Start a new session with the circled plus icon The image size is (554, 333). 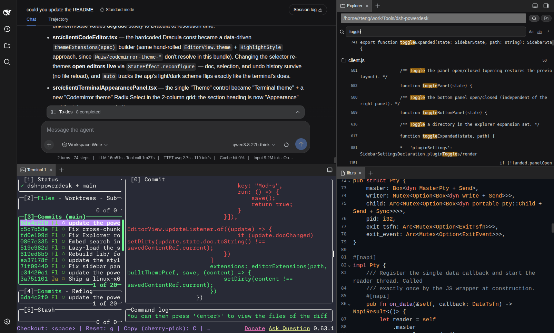(x=7, y=29)
